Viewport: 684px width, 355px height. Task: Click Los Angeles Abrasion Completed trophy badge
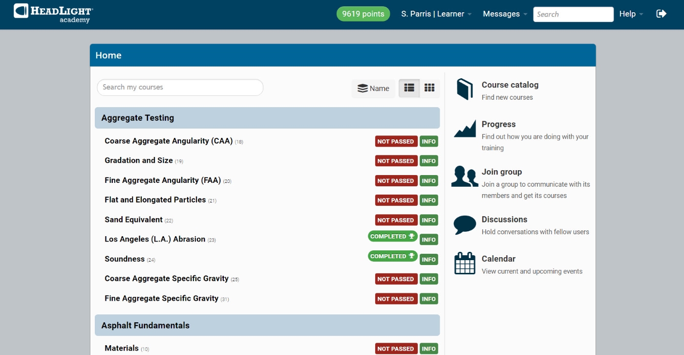tap(392, 237)
